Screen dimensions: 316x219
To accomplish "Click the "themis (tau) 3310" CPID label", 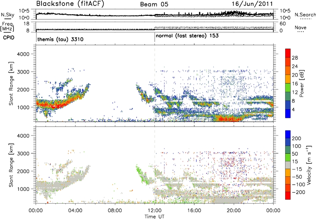I will (60, 39).
